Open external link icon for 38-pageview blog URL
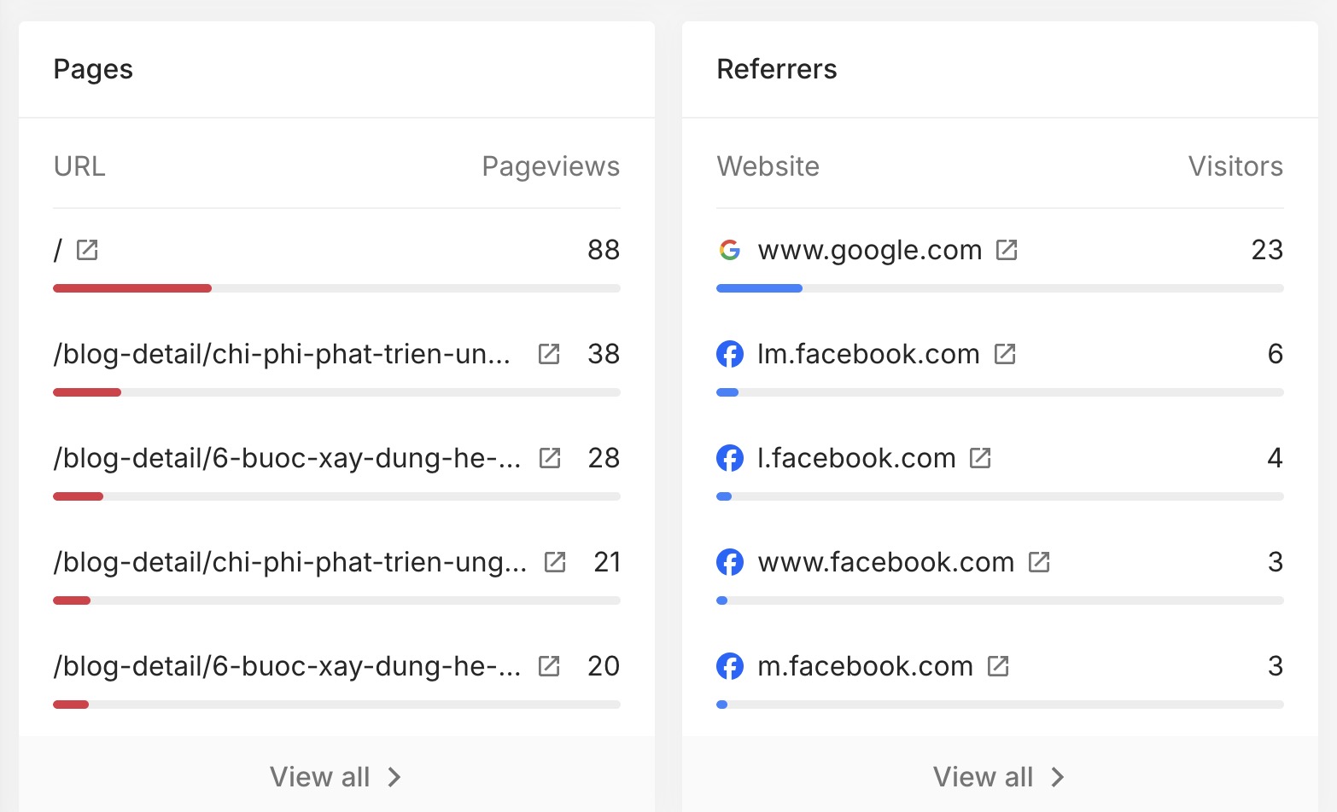This screenshot has height=812, width=1337. [549, 354]
